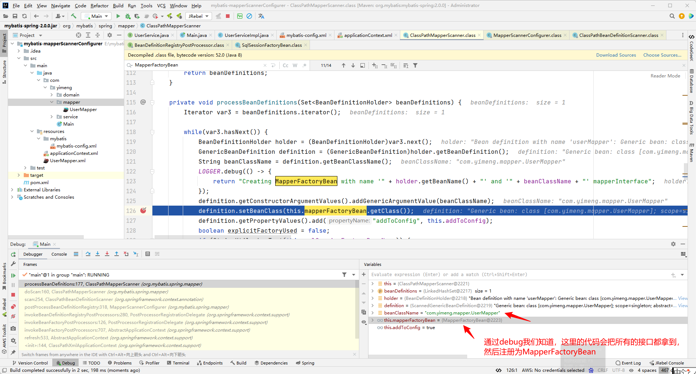Click Select Opened File target icon in Project panel
Image resolution: width=696 pixels, height=374 pixels.
pos(79,35)
